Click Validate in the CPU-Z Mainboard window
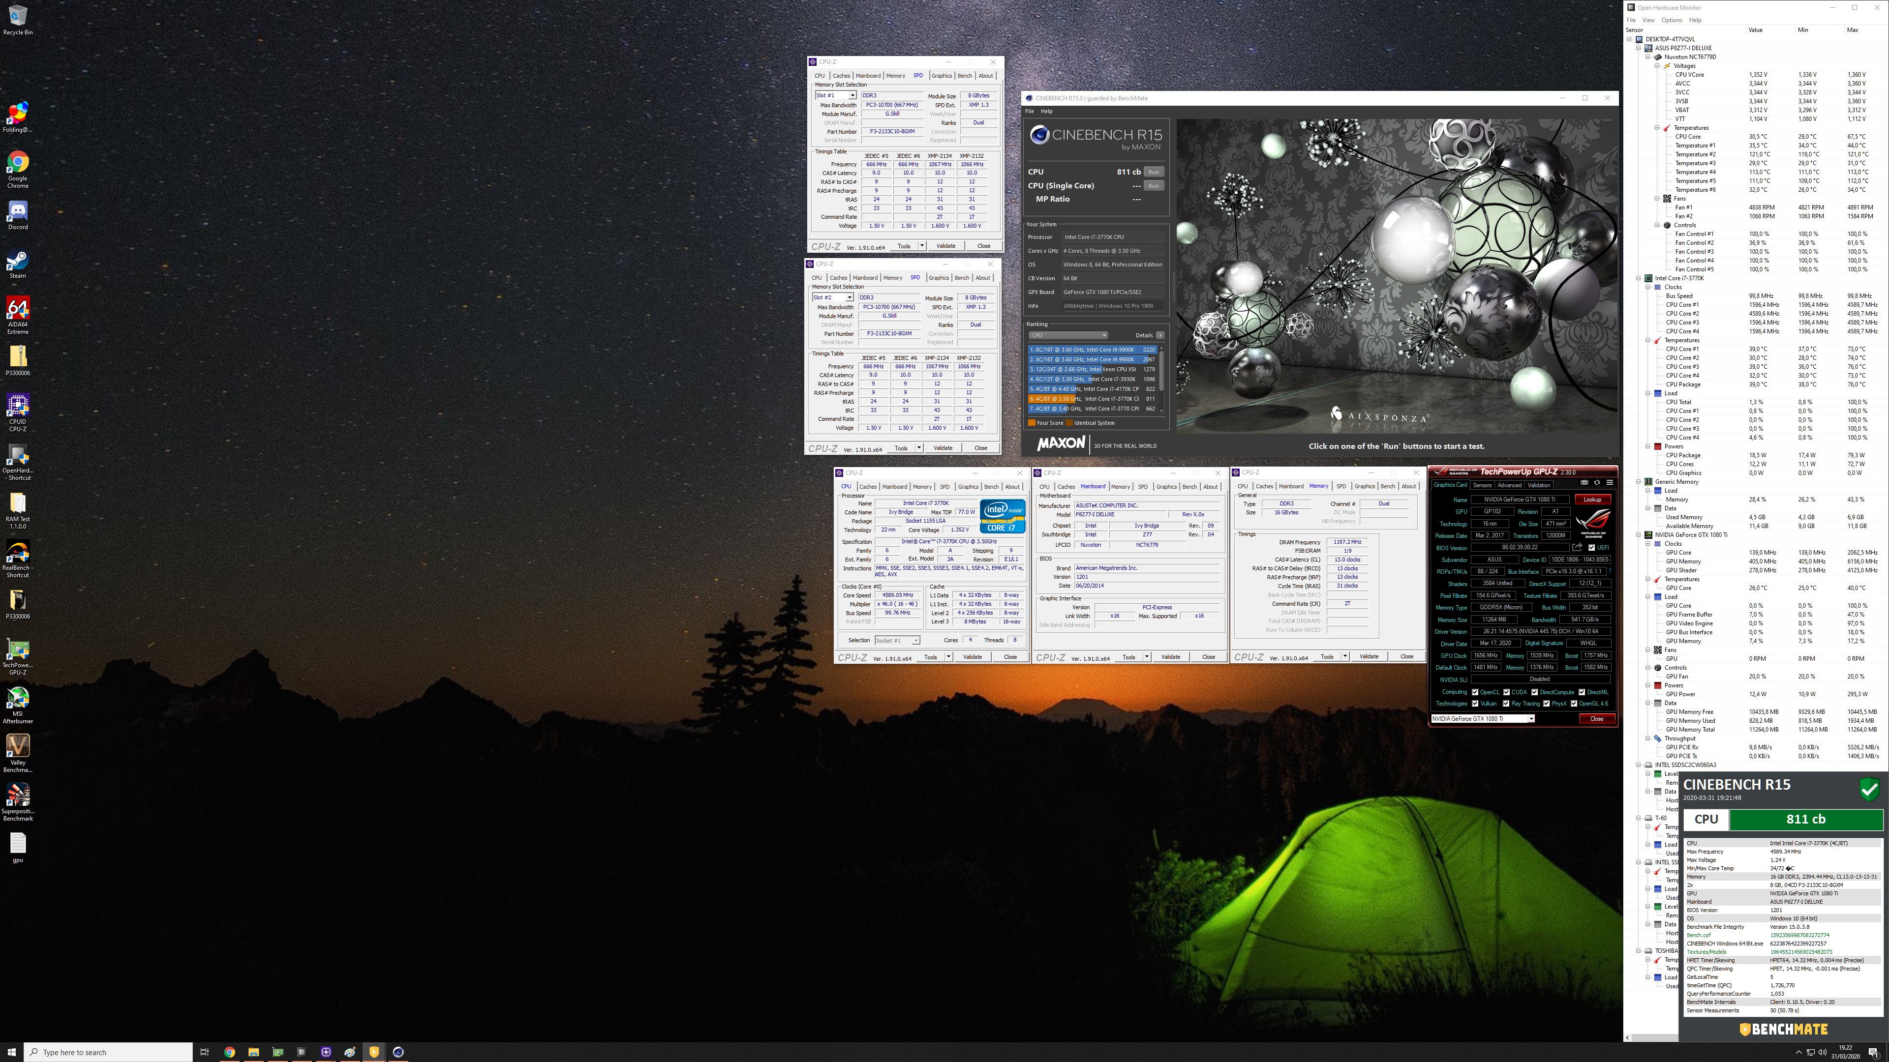The width and height of the screenshot is (1889, 1062). coord(1170,657)
